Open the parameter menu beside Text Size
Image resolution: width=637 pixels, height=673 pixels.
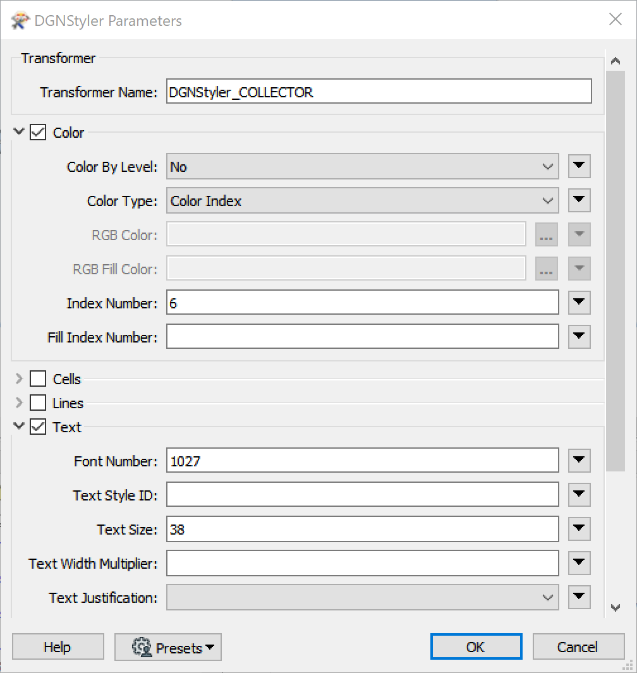[579, 529]
